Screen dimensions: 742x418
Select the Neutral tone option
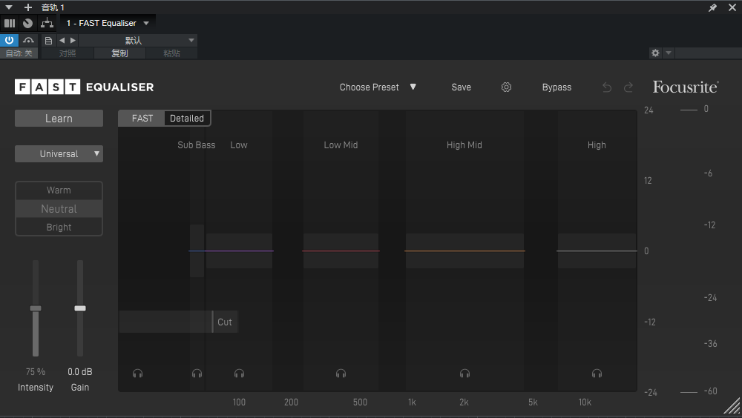[59, 208]
